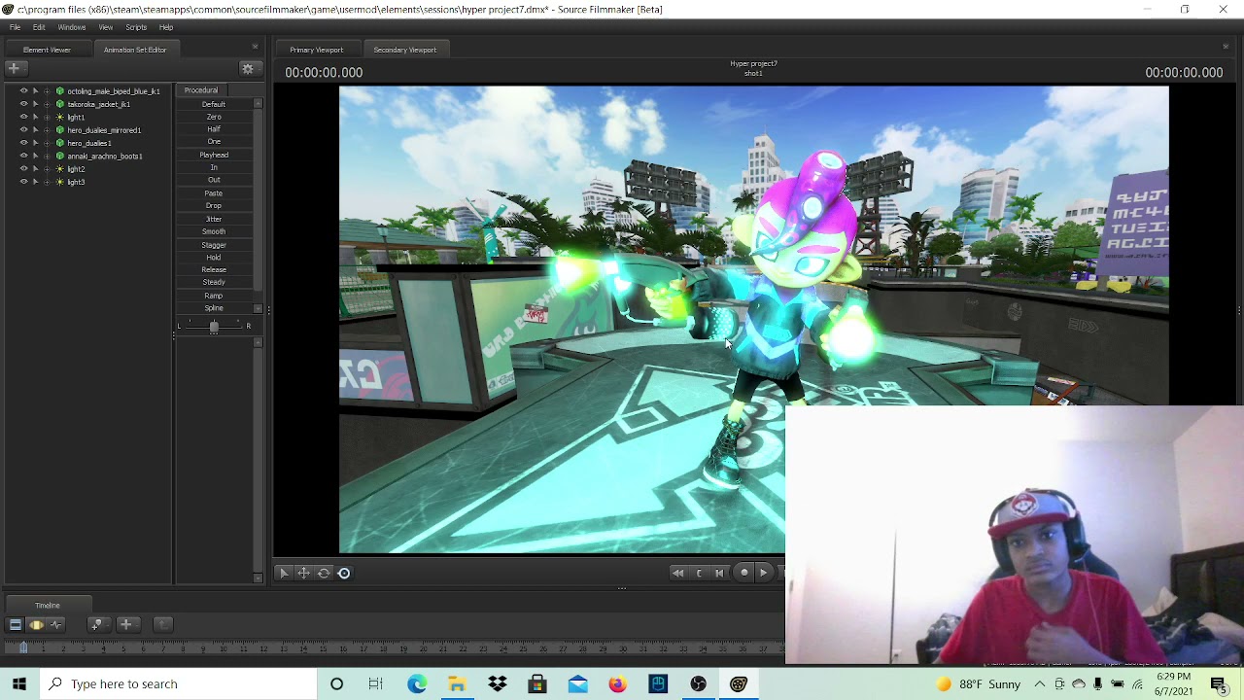
Task: Play the shot in the viewport
Action: coord(764,573)
